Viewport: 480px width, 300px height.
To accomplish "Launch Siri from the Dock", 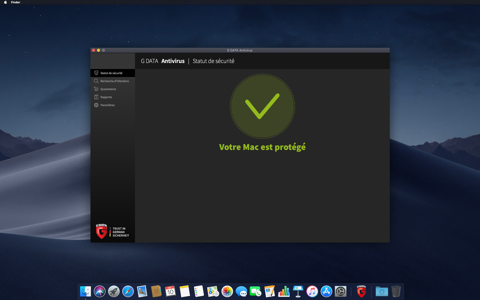I will [x=99, y=291].
